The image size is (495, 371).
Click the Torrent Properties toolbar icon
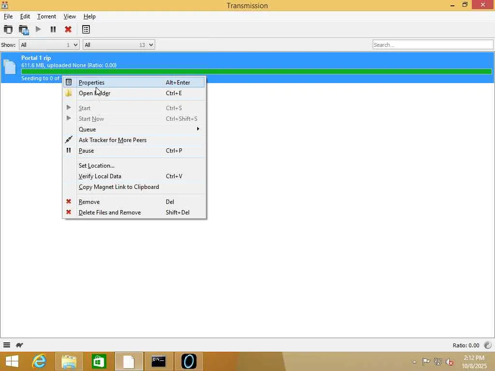coord(86,29)
